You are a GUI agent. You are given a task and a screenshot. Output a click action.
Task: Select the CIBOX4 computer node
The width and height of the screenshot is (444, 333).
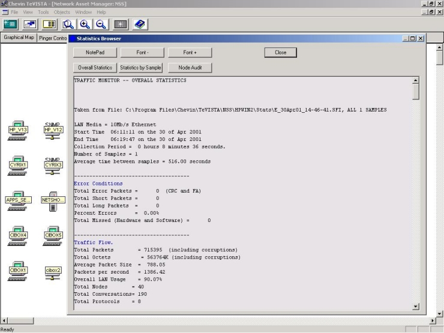[17, 236]
